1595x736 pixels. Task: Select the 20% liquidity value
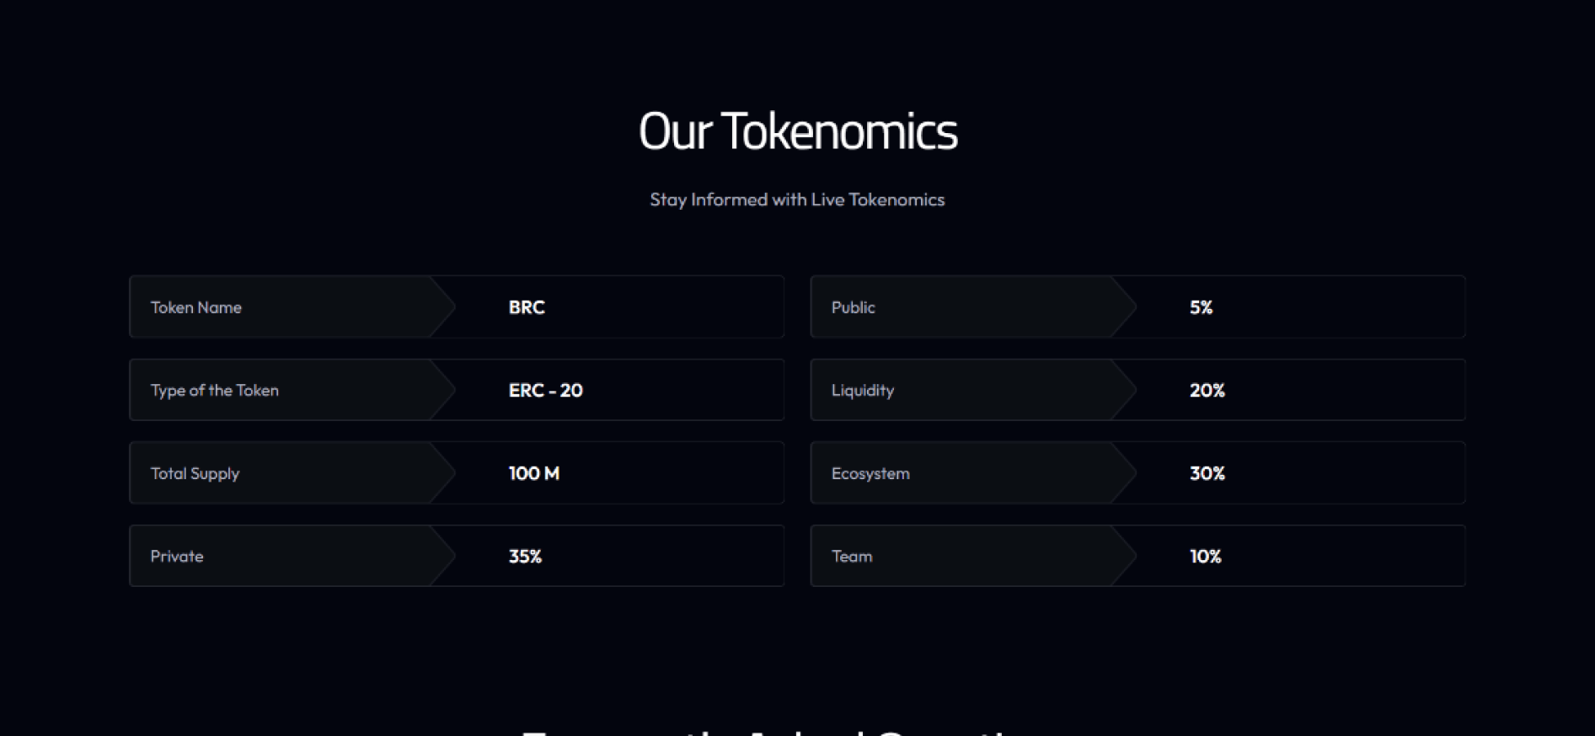tap(1207, 390)
